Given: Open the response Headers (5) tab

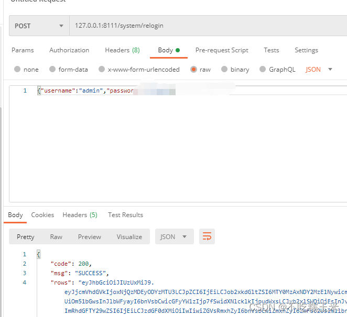Looking at the screenshot, I should 80,214.
